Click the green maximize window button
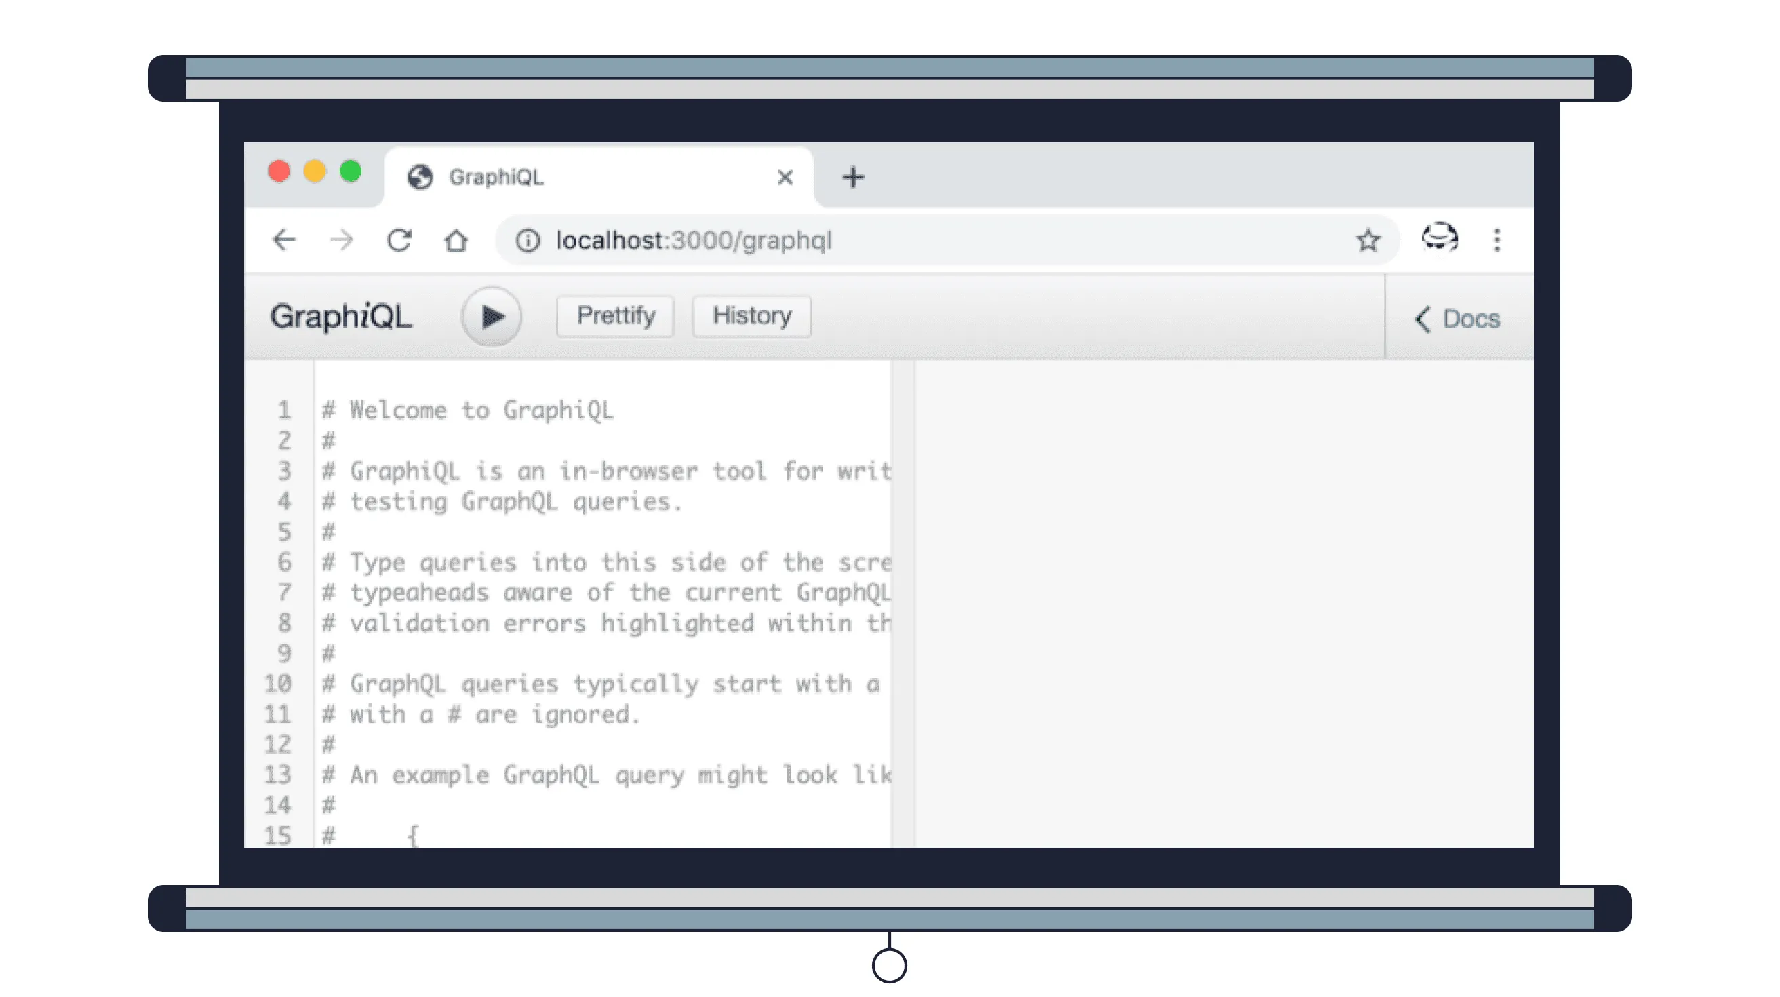The image size is (1780, 997). pyautogui.click(x=351, y=172)
